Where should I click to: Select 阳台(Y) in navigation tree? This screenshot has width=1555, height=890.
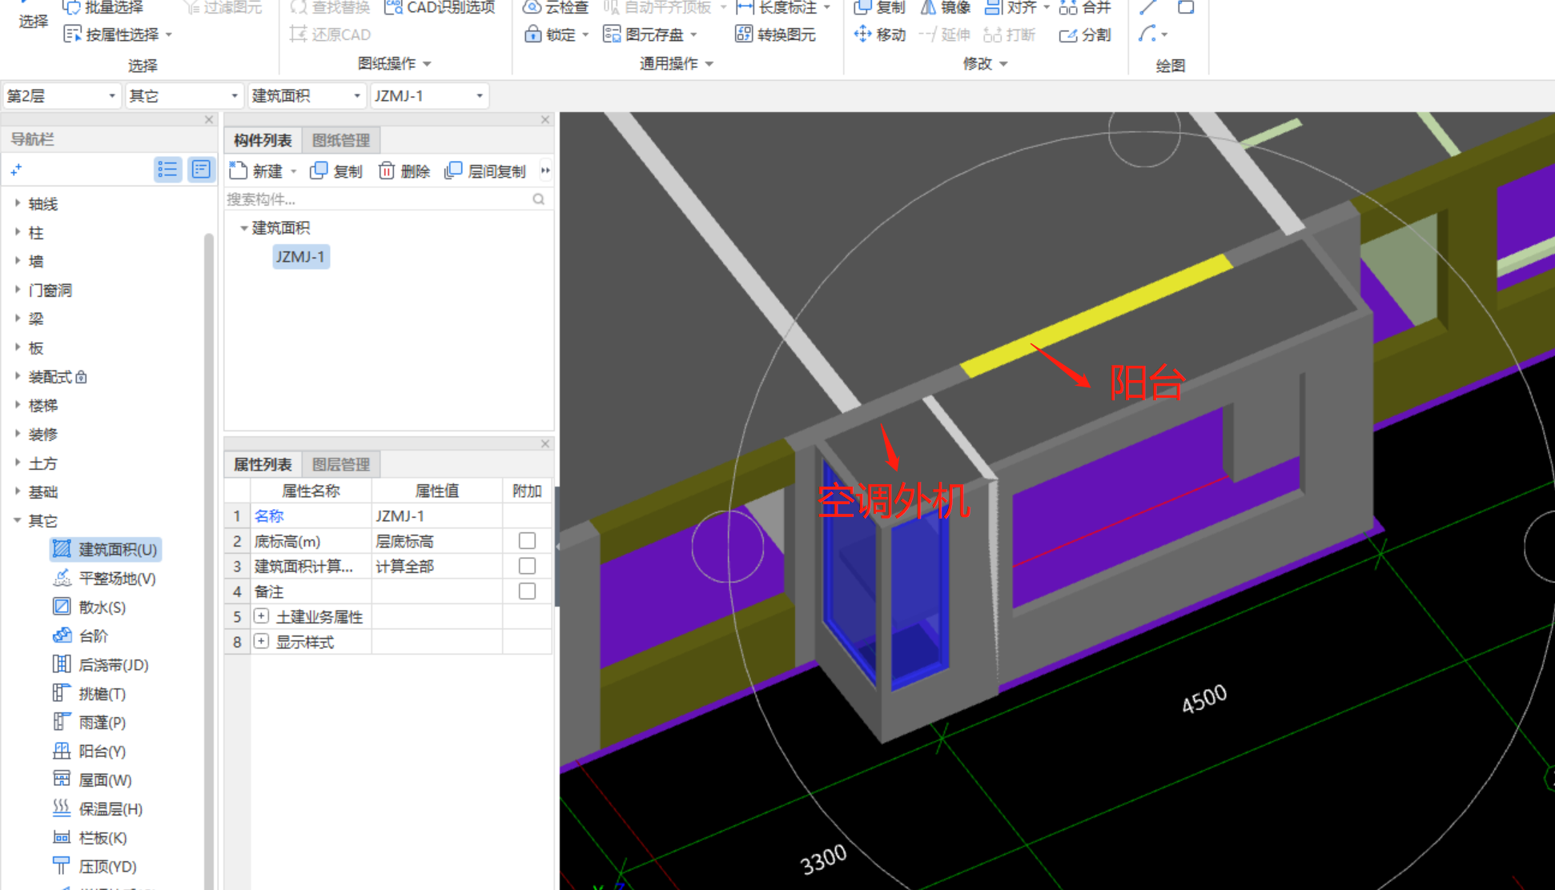pos(89,752)
